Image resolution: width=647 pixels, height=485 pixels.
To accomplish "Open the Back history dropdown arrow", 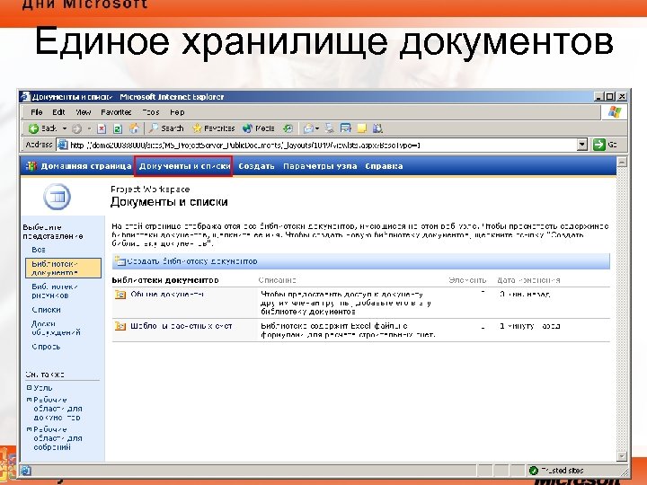I will click(65, 128).
